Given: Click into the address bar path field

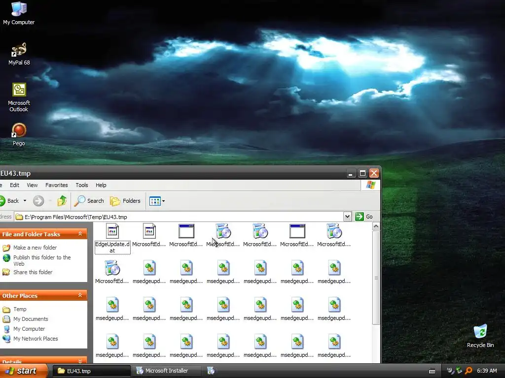Looking at the screenshot, I should click(179, 217).
